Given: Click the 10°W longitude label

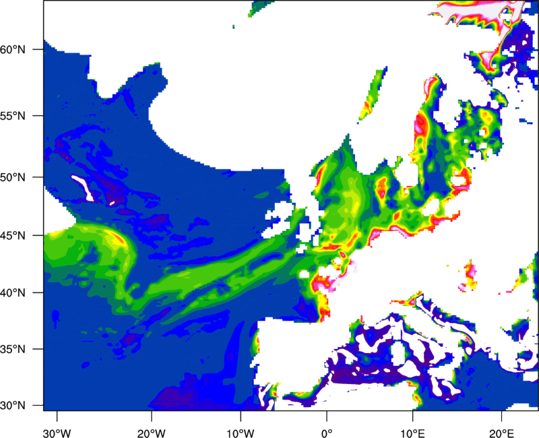Looking at the screenshot, I should click(241, 433).
